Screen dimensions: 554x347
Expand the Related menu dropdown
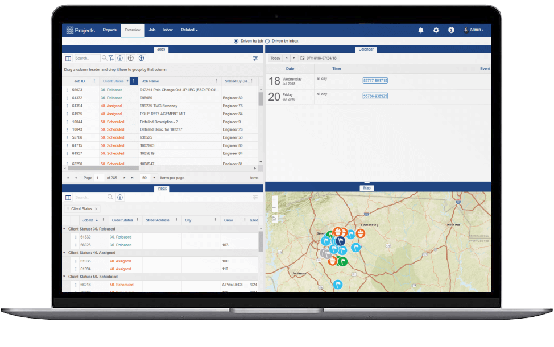click(x=189, y=30)
